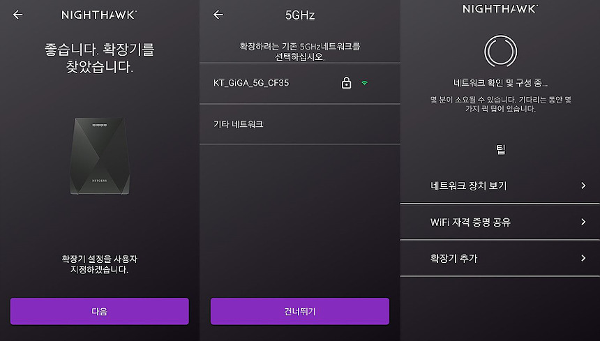The height and width of the screenshot is (341, 600).
Task: Open the 네트워크 장치 보기 tip
Action: click(500, 185)
